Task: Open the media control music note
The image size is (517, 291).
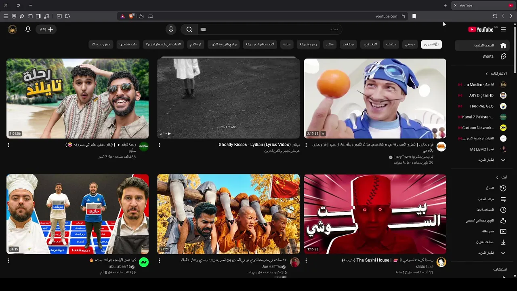Action: (46, 16)
